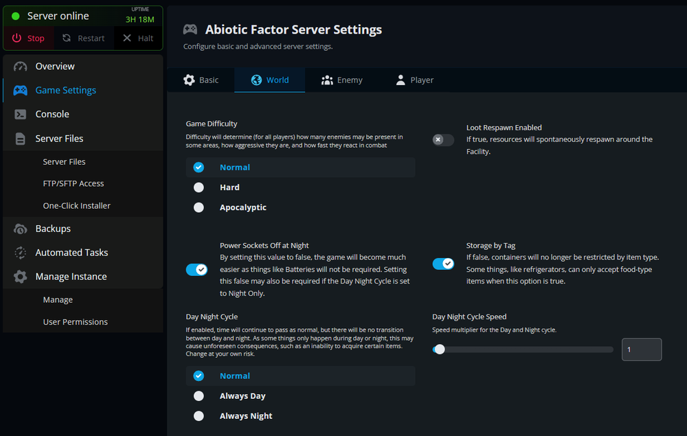Screen dimensions: 687x436
Task: Open Automated Tasks in the sidebar
Action: [83, 253]
